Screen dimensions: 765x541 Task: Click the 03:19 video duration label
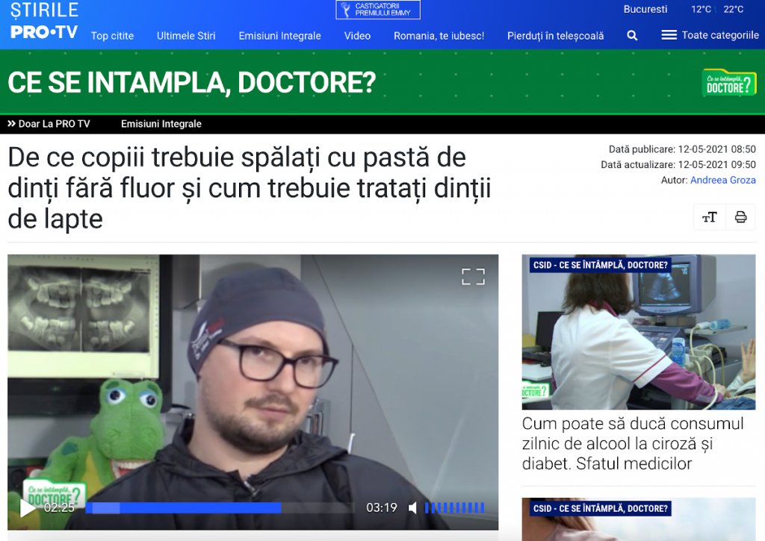[382, 508]
